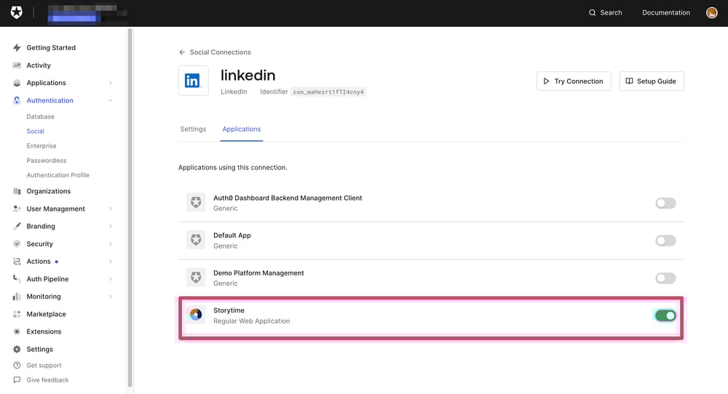
Task: Click the Default App name text
Action: (x=232, y=235)
